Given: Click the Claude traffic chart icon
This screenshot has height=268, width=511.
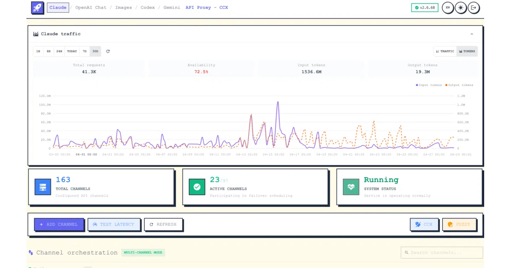Looking at the screenshot, I should (36, 34).
